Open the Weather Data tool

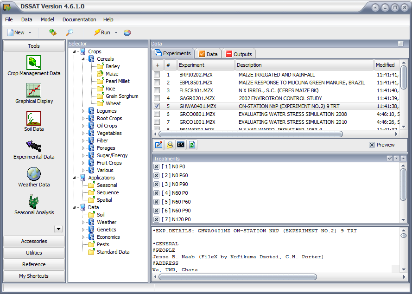point(34,177)
